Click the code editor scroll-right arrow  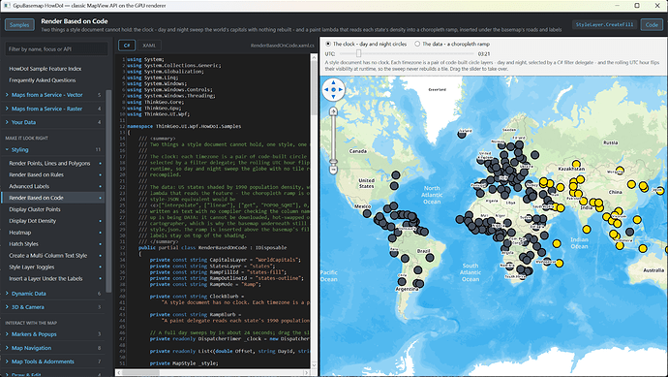306,372
